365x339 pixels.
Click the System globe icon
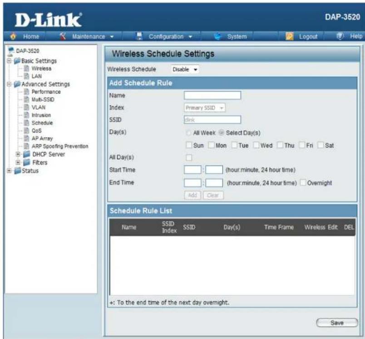(217, 36)
